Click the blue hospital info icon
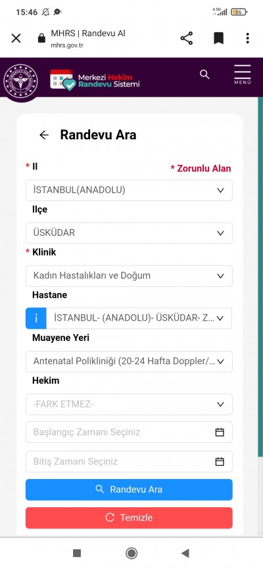 click(x=36, y=318)
